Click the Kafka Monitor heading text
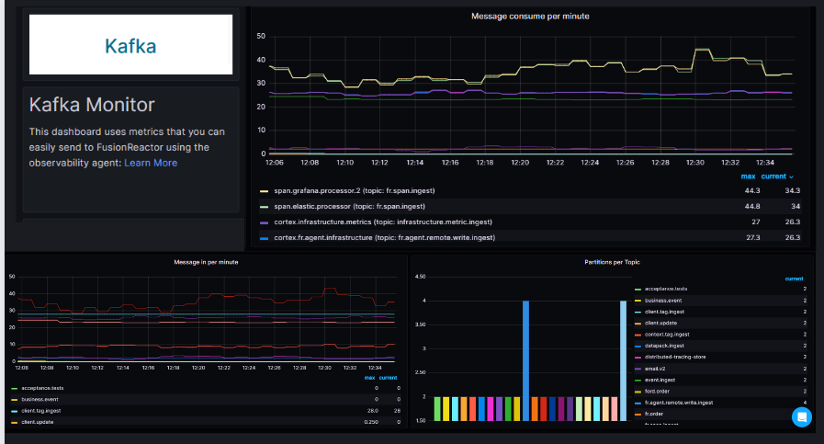824x444 pixels. coord(92,105)
